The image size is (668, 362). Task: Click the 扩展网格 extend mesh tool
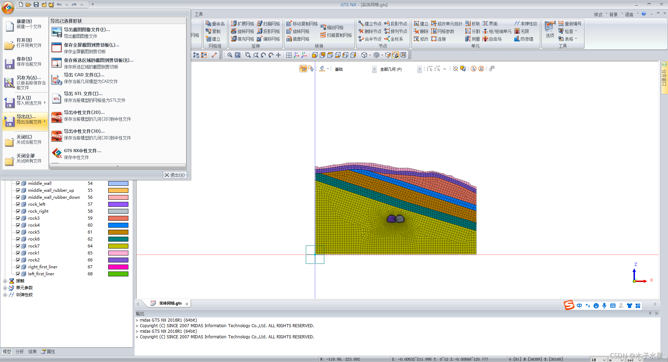point(242,24)
